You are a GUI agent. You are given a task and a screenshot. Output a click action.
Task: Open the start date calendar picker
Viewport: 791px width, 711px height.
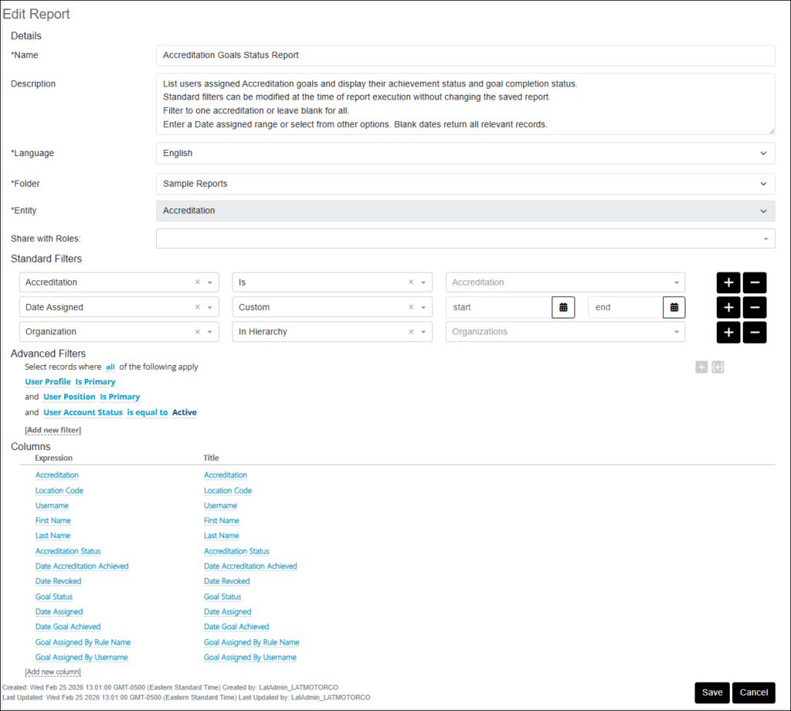coord(563,307)
